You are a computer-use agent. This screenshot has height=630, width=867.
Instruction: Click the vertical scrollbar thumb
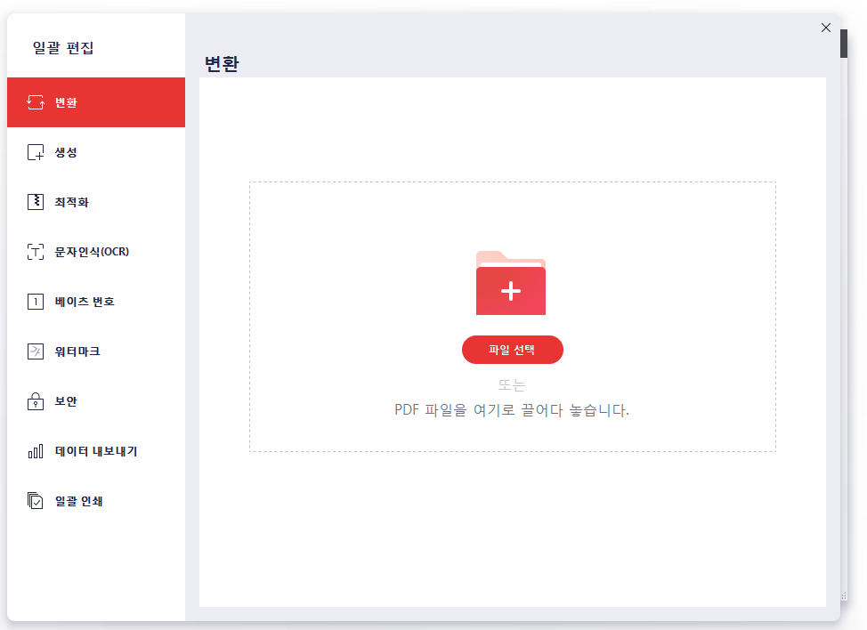point(844,44)
